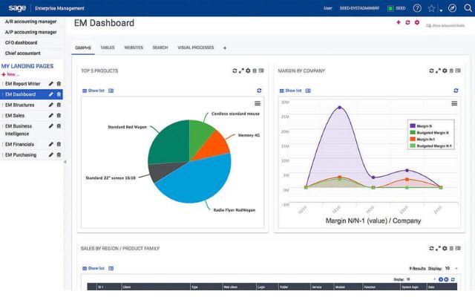Open the pie chart hamburger menu
Image resolution: width=475 pixels, height=297 pixels.
coord(258,103)
